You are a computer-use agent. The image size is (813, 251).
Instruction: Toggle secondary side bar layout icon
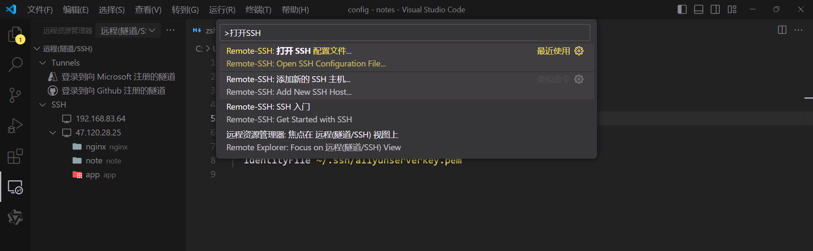tap(715, 9)
